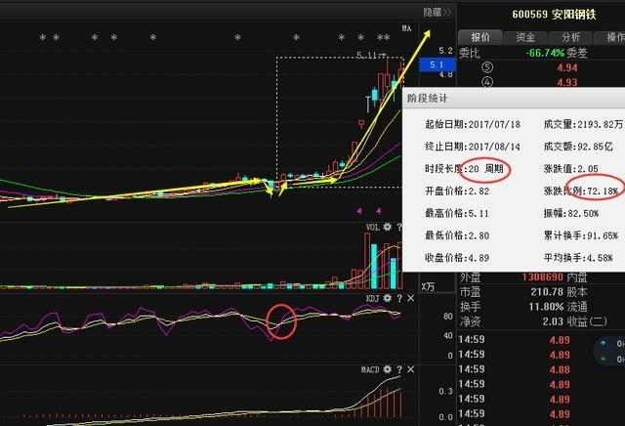Click 终止日期:2017/08/14 in statistics
The height and width of the screenshot is (426, 625).
pyautogui.click(x=473, y=147)
